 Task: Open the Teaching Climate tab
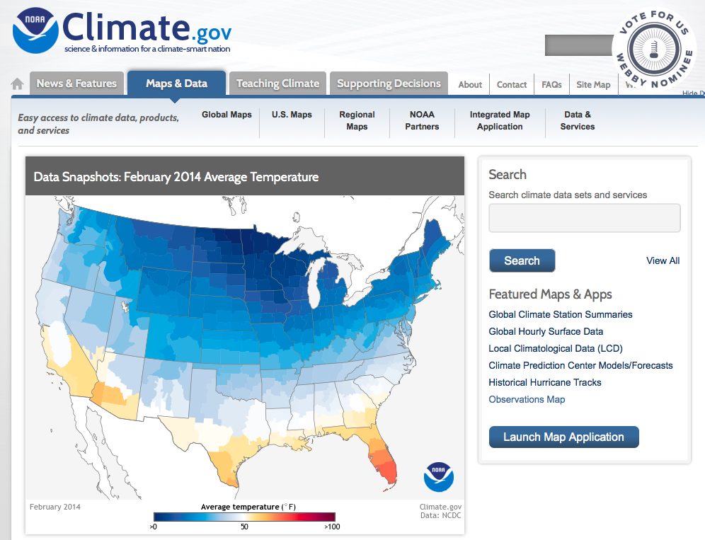[x=277, y=83]
